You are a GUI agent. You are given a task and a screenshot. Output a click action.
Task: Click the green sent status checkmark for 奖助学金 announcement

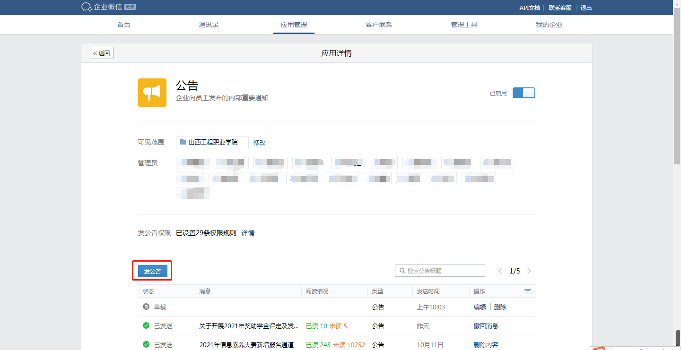[x=146, y=326]
